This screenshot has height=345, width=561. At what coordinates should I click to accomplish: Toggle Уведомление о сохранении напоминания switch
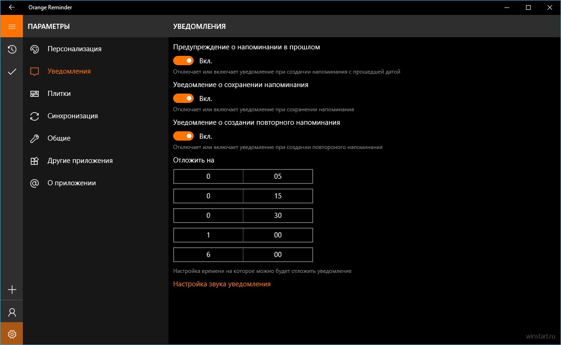pyautogui.click(x=183, y=98)
